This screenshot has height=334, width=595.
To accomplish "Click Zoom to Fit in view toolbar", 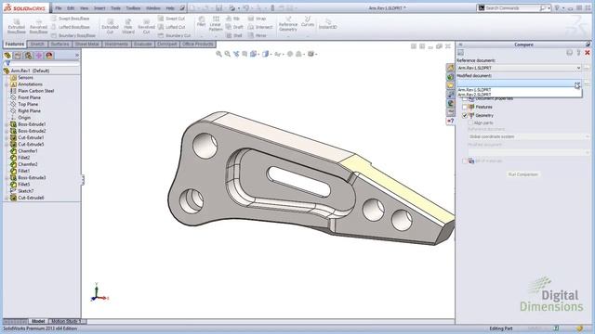I will (219, 54).
